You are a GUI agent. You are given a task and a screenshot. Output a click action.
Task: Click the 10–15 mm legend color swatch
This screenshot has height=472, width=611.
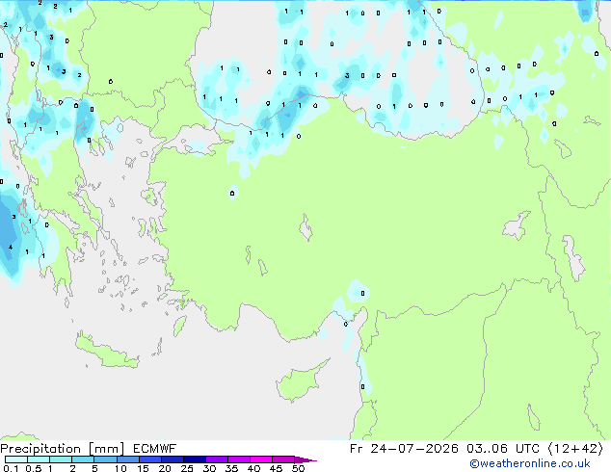[x=128, y=459]
